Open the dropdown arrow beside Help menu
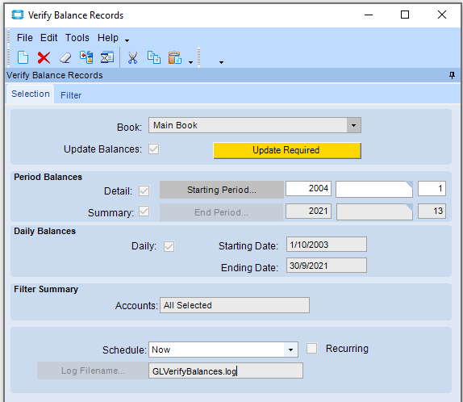 tap(127, 40)
